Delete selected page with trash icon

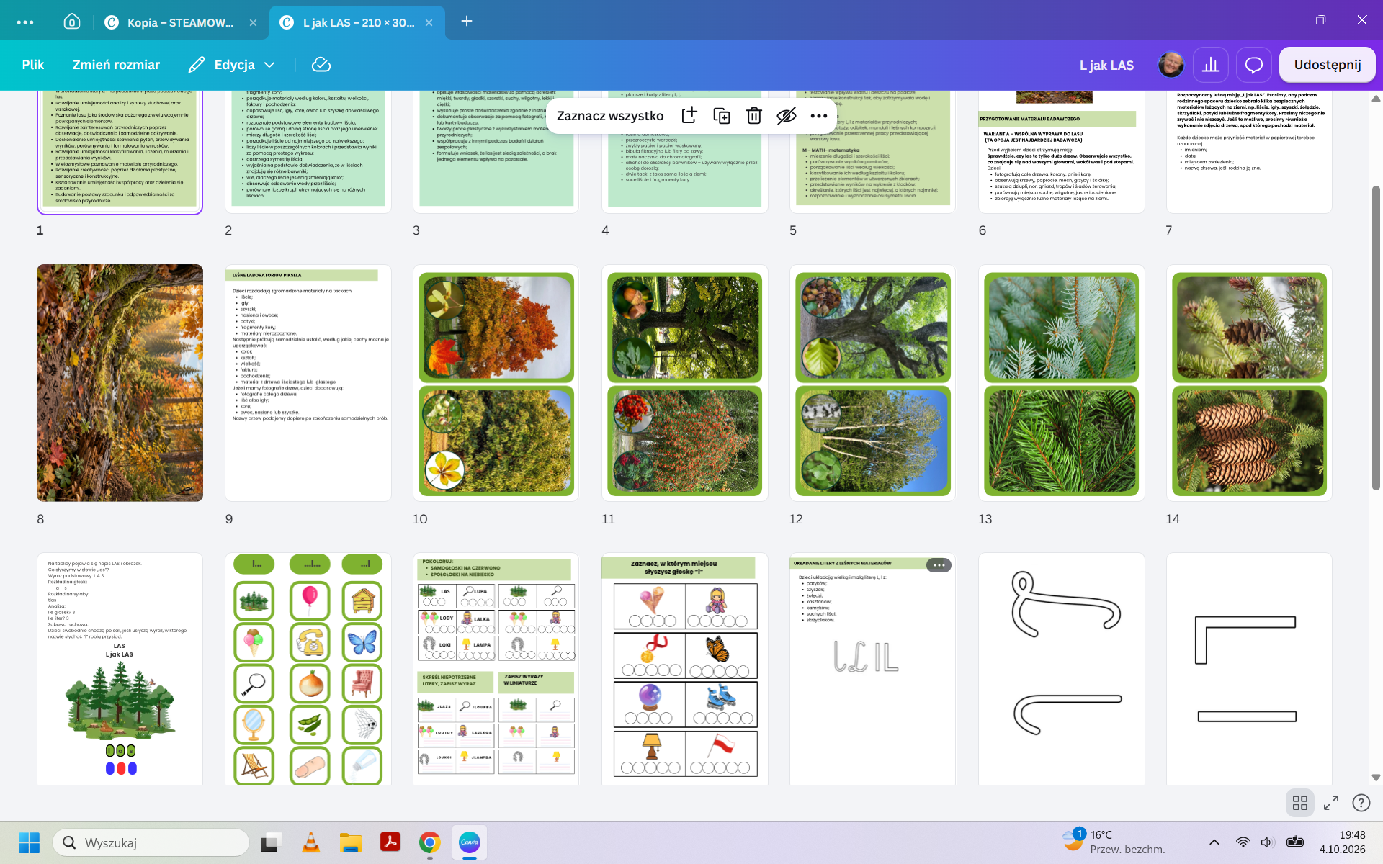754,116
